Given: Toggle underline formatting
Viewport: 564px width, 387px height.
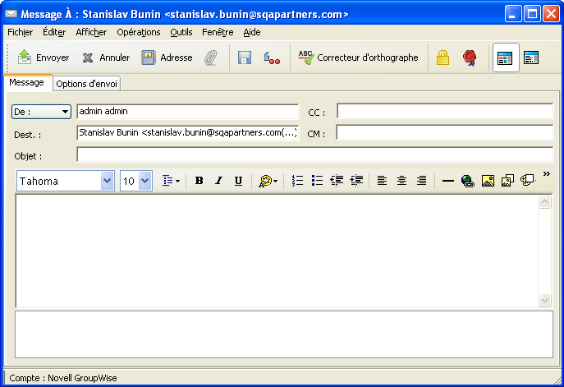Looking at the screenshot, I should click(238, 181).
